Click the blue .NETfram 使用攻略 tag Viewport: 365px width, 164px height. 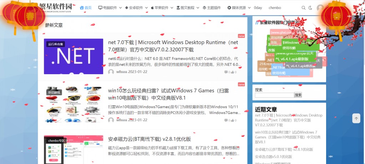291,70
